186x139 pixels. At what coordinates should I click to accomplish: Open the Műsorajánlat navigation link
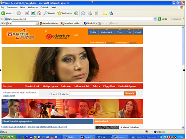pyautogui.click(x=81, y=86)
